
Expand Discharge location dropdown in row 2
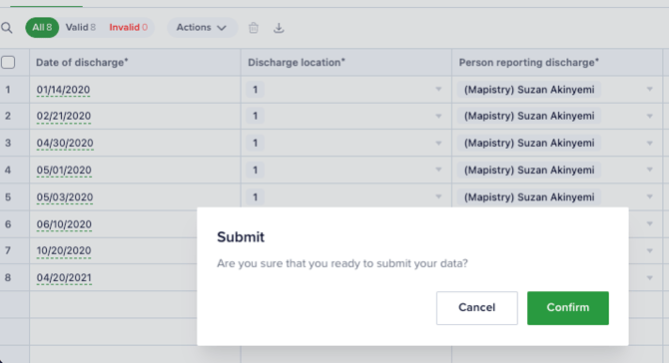438,116
